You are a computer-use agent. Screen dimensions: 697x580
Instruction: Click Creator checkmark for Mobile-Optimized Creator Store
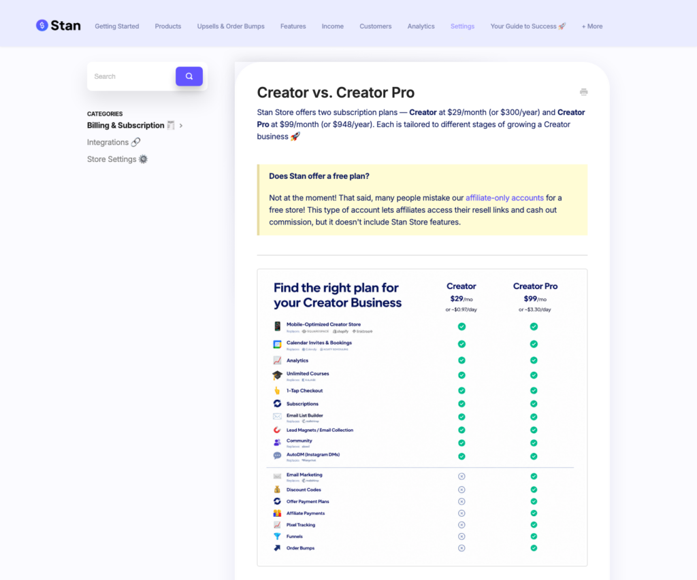(462, 326)
